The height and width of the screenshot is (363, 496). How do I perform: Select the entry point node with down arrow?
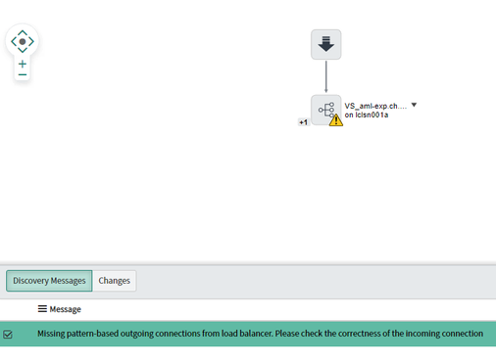click(x=326, y=44)
